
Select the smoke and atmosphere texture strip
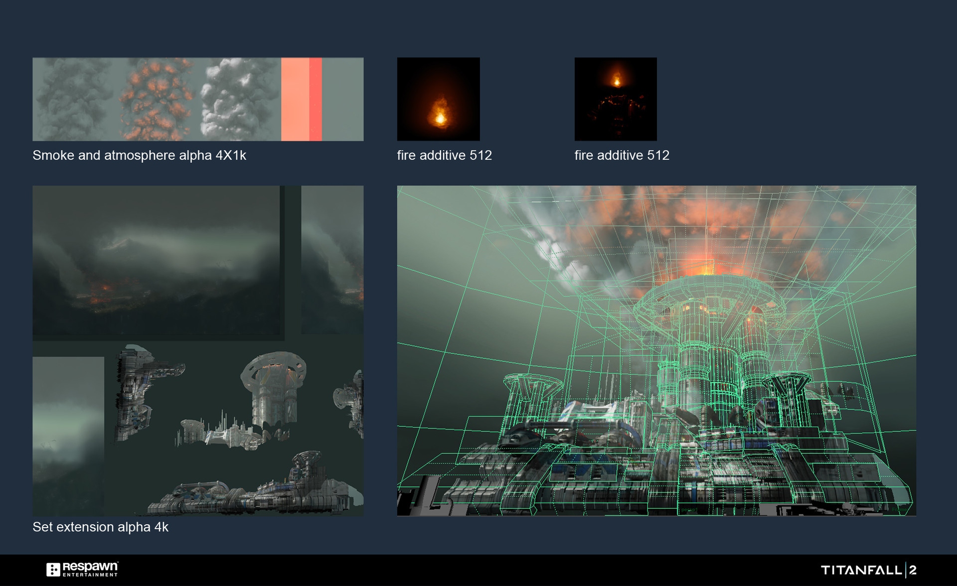tap(198, 99)
